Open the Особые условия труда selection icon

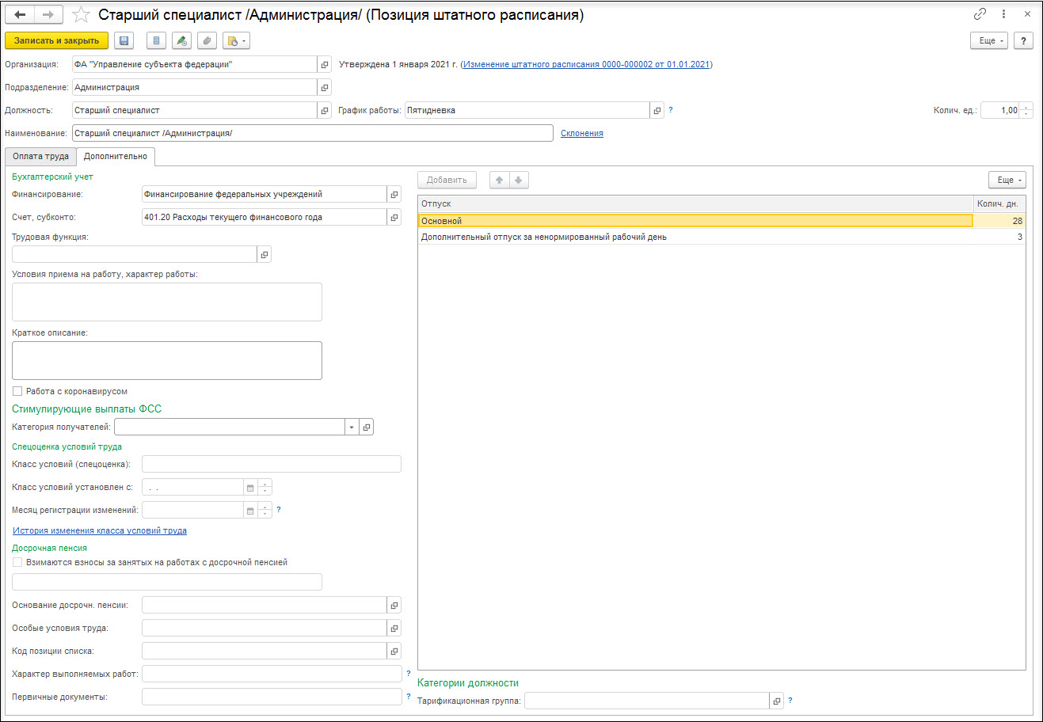(394, 628)
